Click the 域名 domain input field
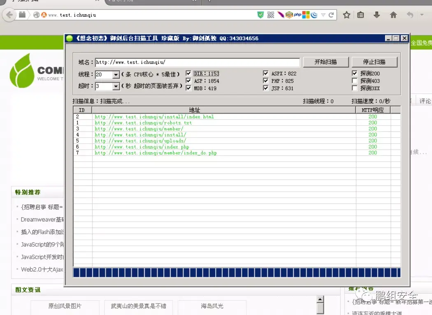432x315 pixels. [x=197, y=62]
